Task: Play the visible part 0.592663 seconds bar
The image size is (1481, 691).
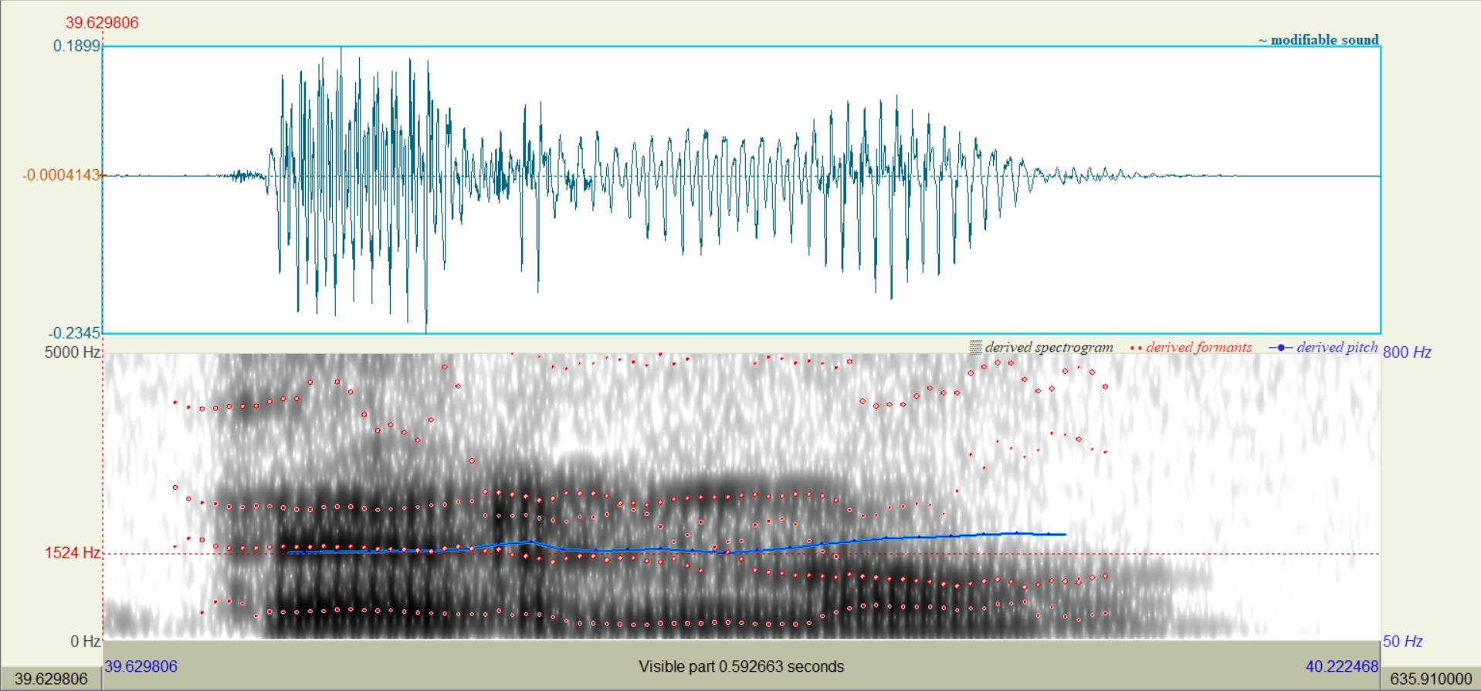Action: (x=740, y=666)
